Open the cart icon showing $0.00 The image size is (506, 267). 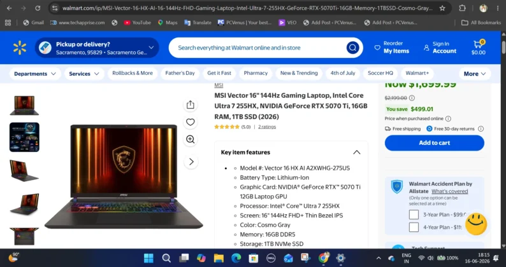tap(478, 48)
